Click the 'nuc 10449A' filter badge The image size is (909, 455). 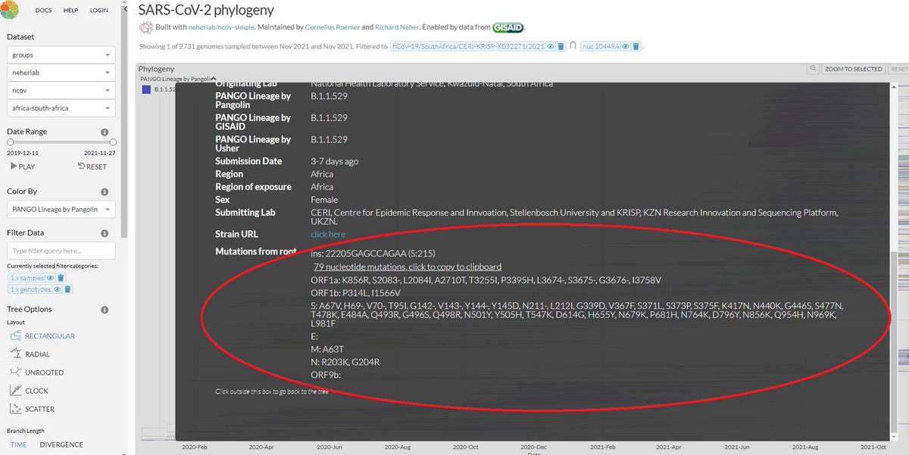tap(601, 47)
